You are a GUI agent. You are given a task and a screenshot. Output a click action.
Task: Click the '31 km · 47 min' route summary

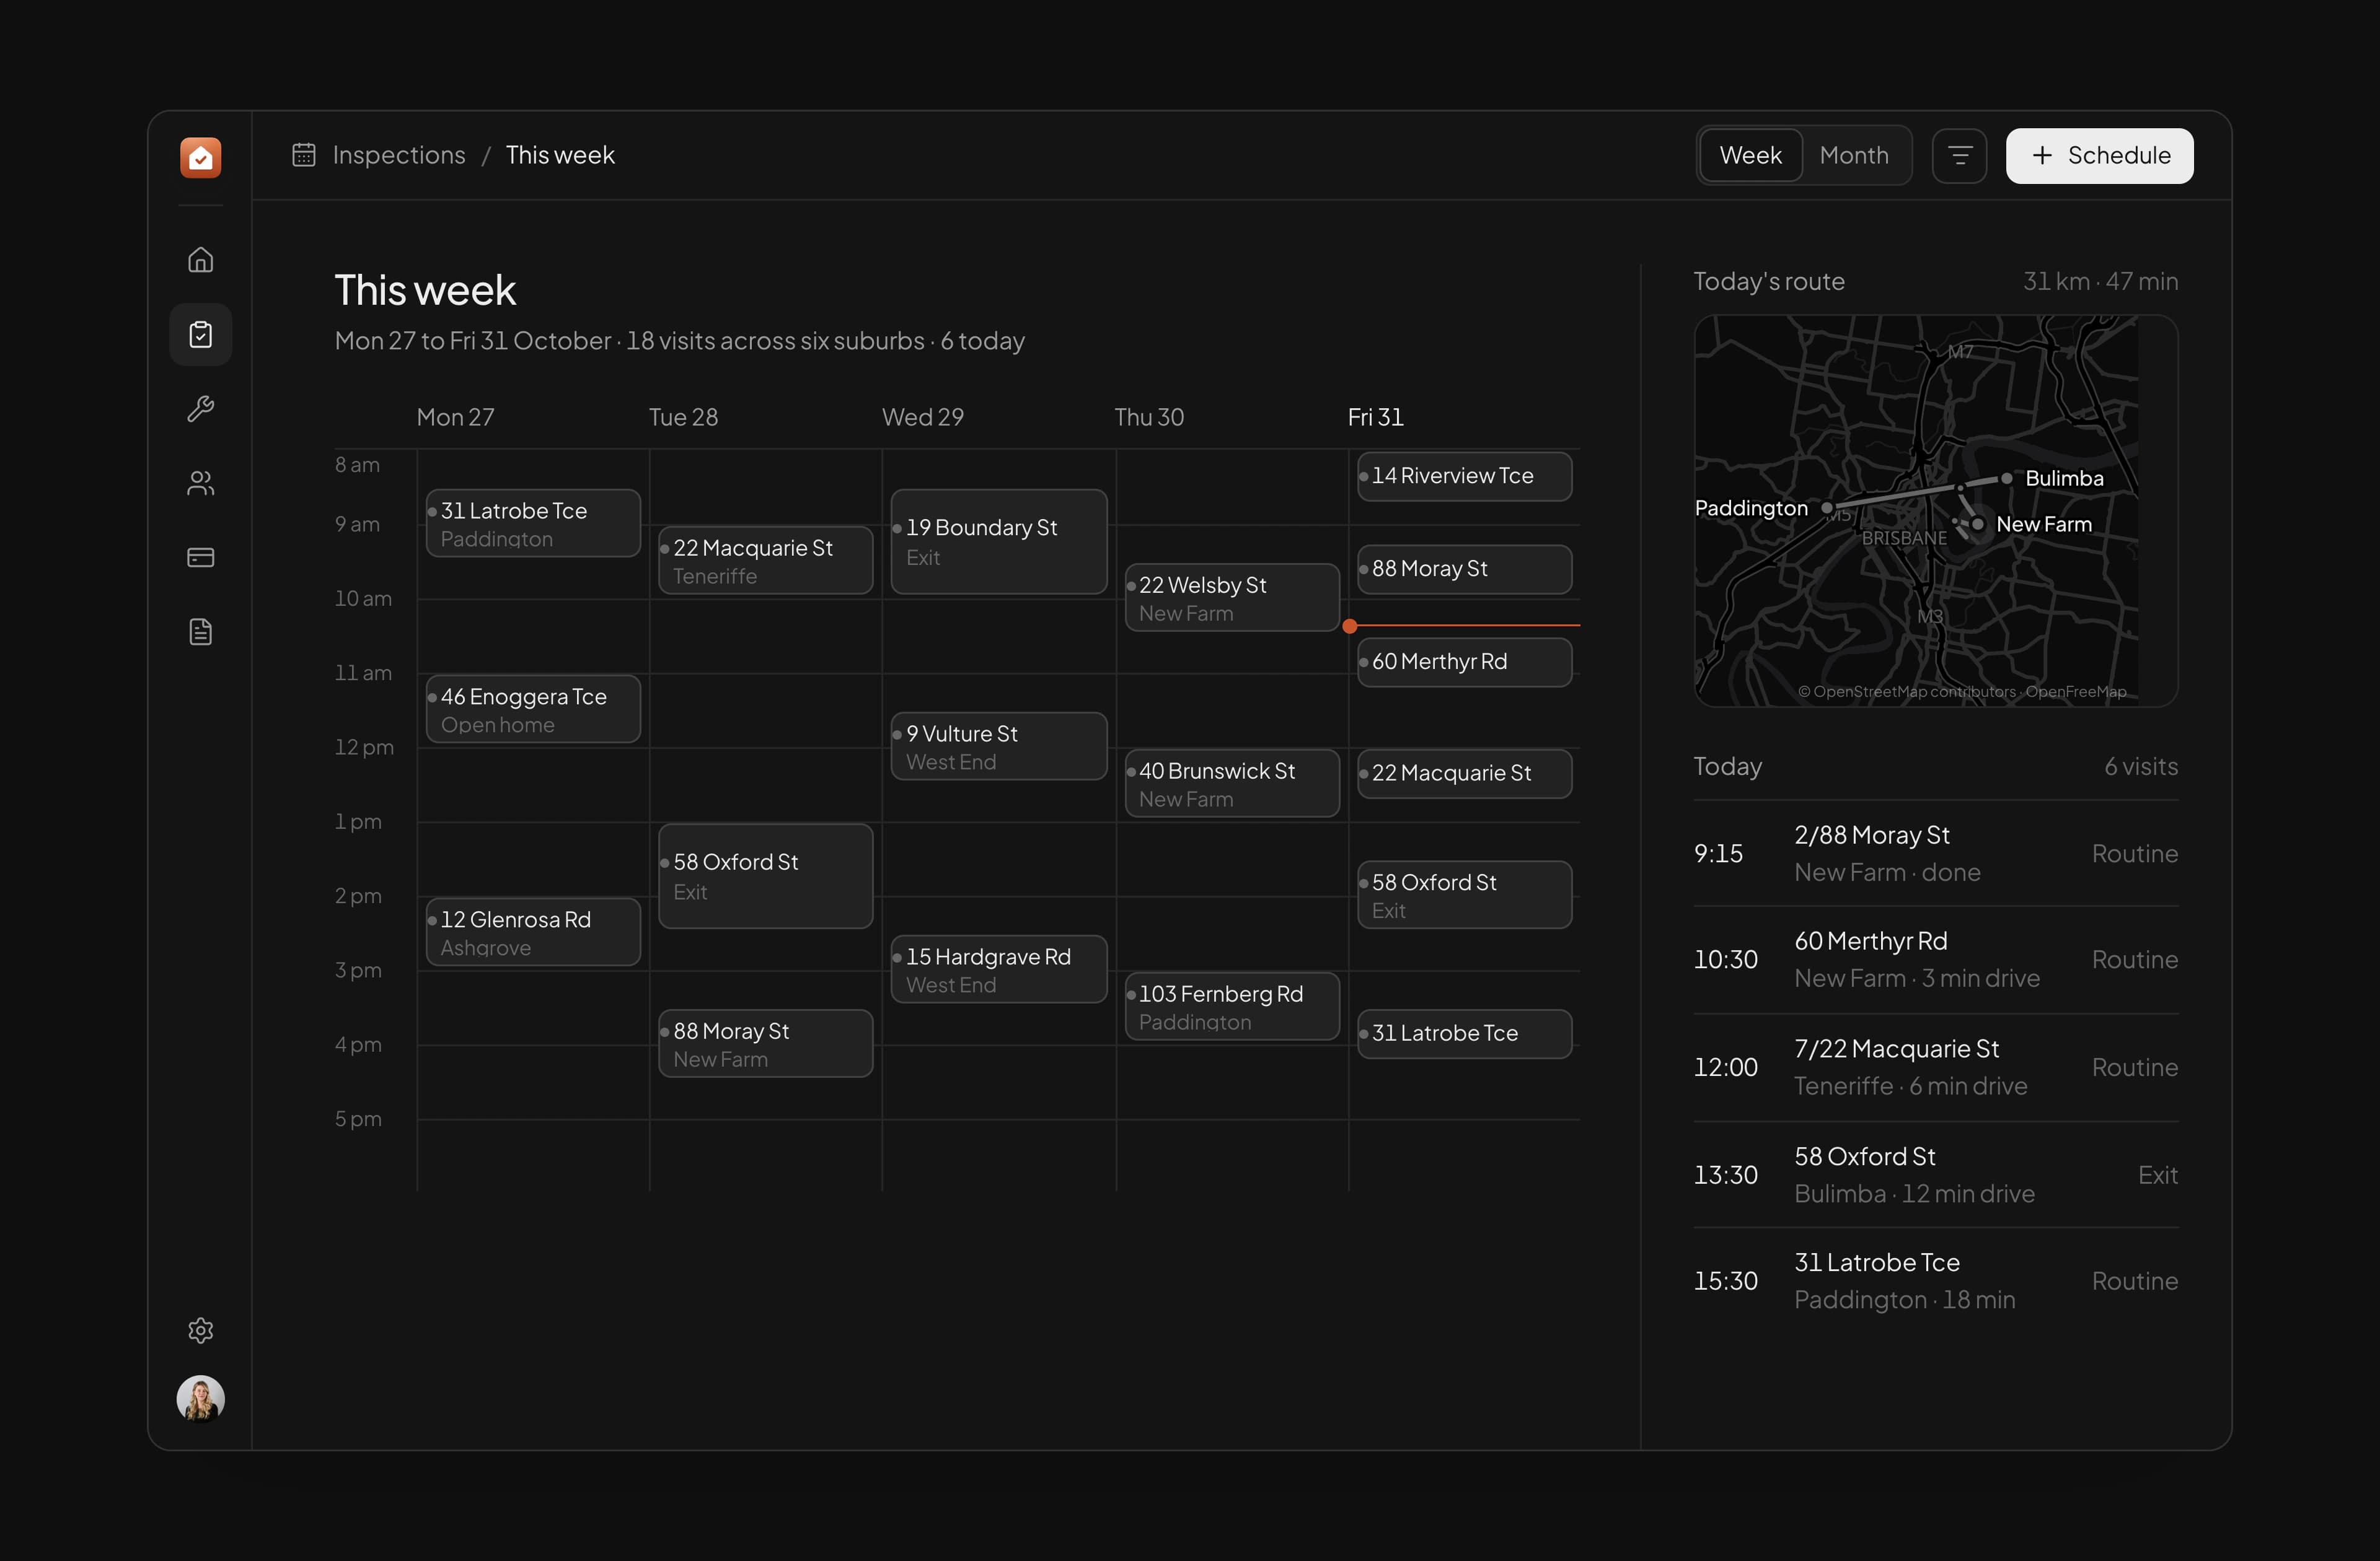pyautogui.click(x=2100, y=282)
